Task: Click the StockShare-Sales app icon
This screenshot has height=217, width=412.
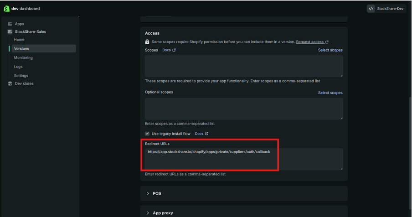Action: pos(10,32)
